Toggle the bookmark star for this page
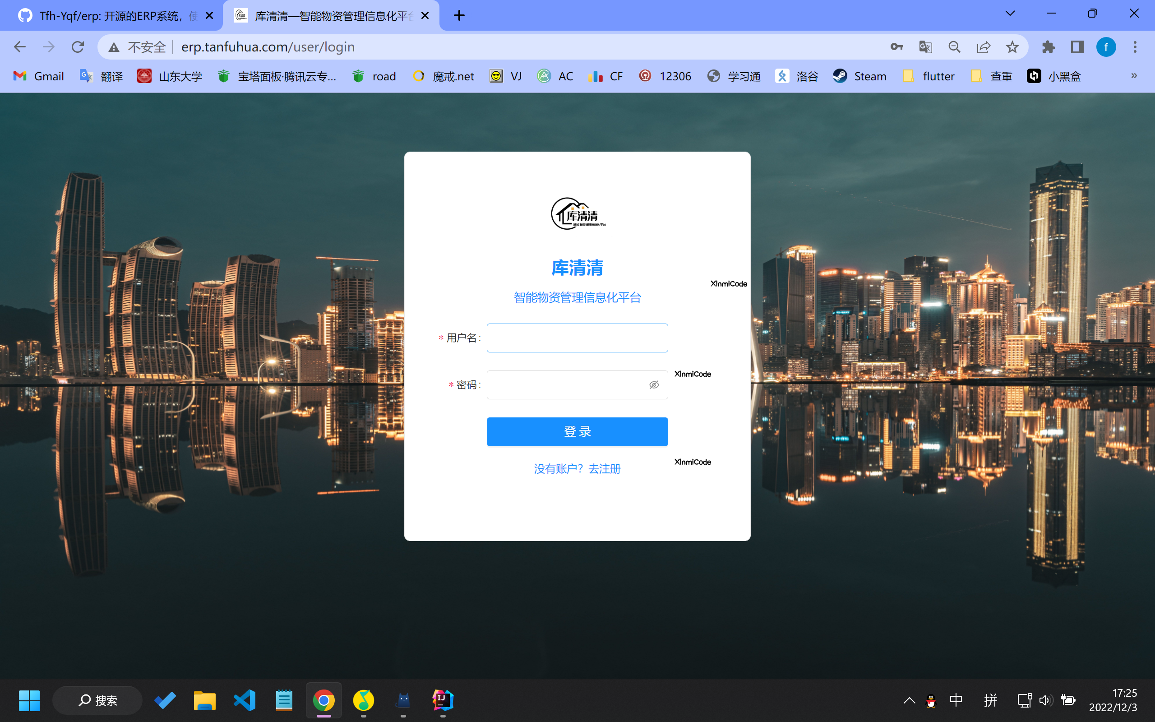This screenshot has width=1155, height=722. click(x=1012, y=46)
